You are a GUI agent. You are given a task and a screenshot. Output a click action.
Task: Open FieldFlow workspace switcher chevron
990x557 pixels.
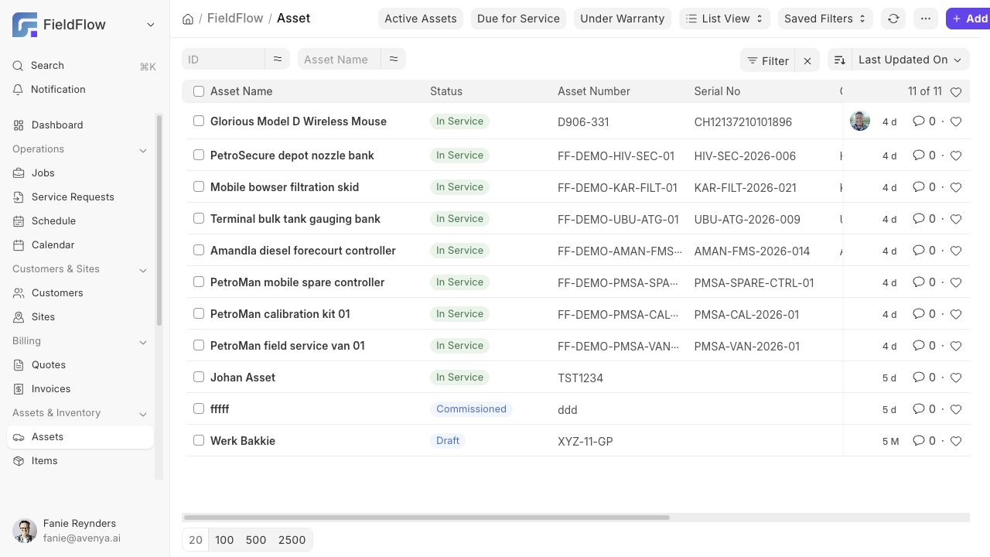coord(151,25)
